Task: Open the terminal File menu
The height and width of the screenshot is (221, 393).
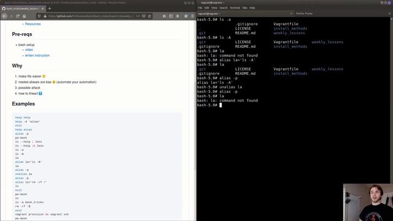Action: 200,8
